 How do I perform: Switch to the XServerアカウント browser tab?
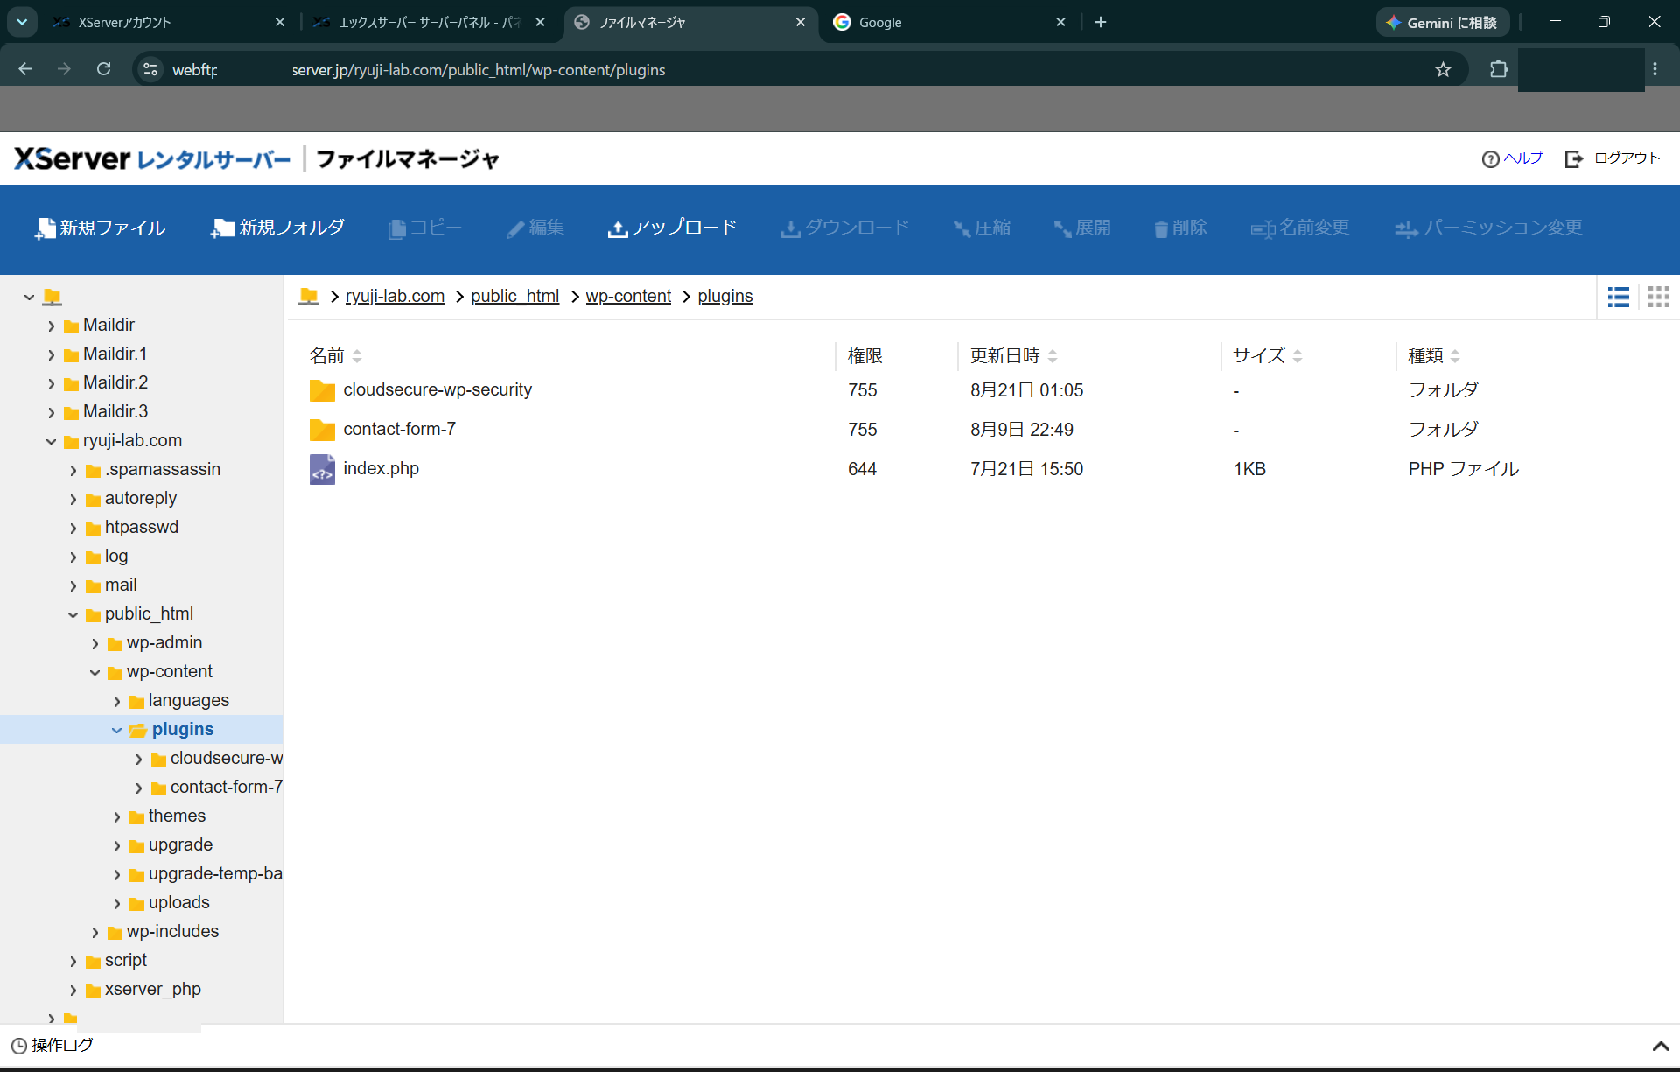click(x=166, y=22)
